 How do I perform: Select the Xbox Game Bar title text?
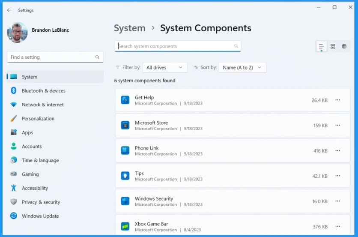click(151, 224)
